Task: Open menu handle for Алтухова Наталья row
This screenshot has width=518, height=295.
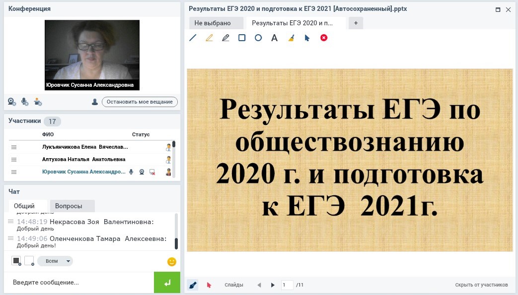Action: [14, 160]
